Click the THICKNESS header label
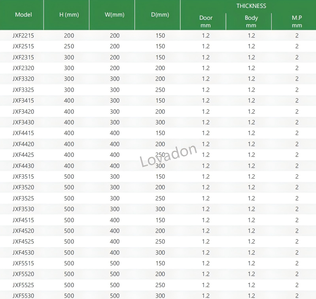 [251, 6]
